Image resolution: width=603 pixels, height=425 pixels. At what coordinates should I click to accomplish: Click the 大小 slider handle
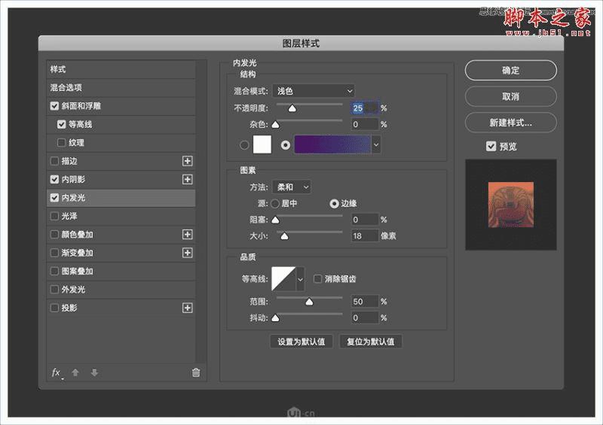(284, 236)
